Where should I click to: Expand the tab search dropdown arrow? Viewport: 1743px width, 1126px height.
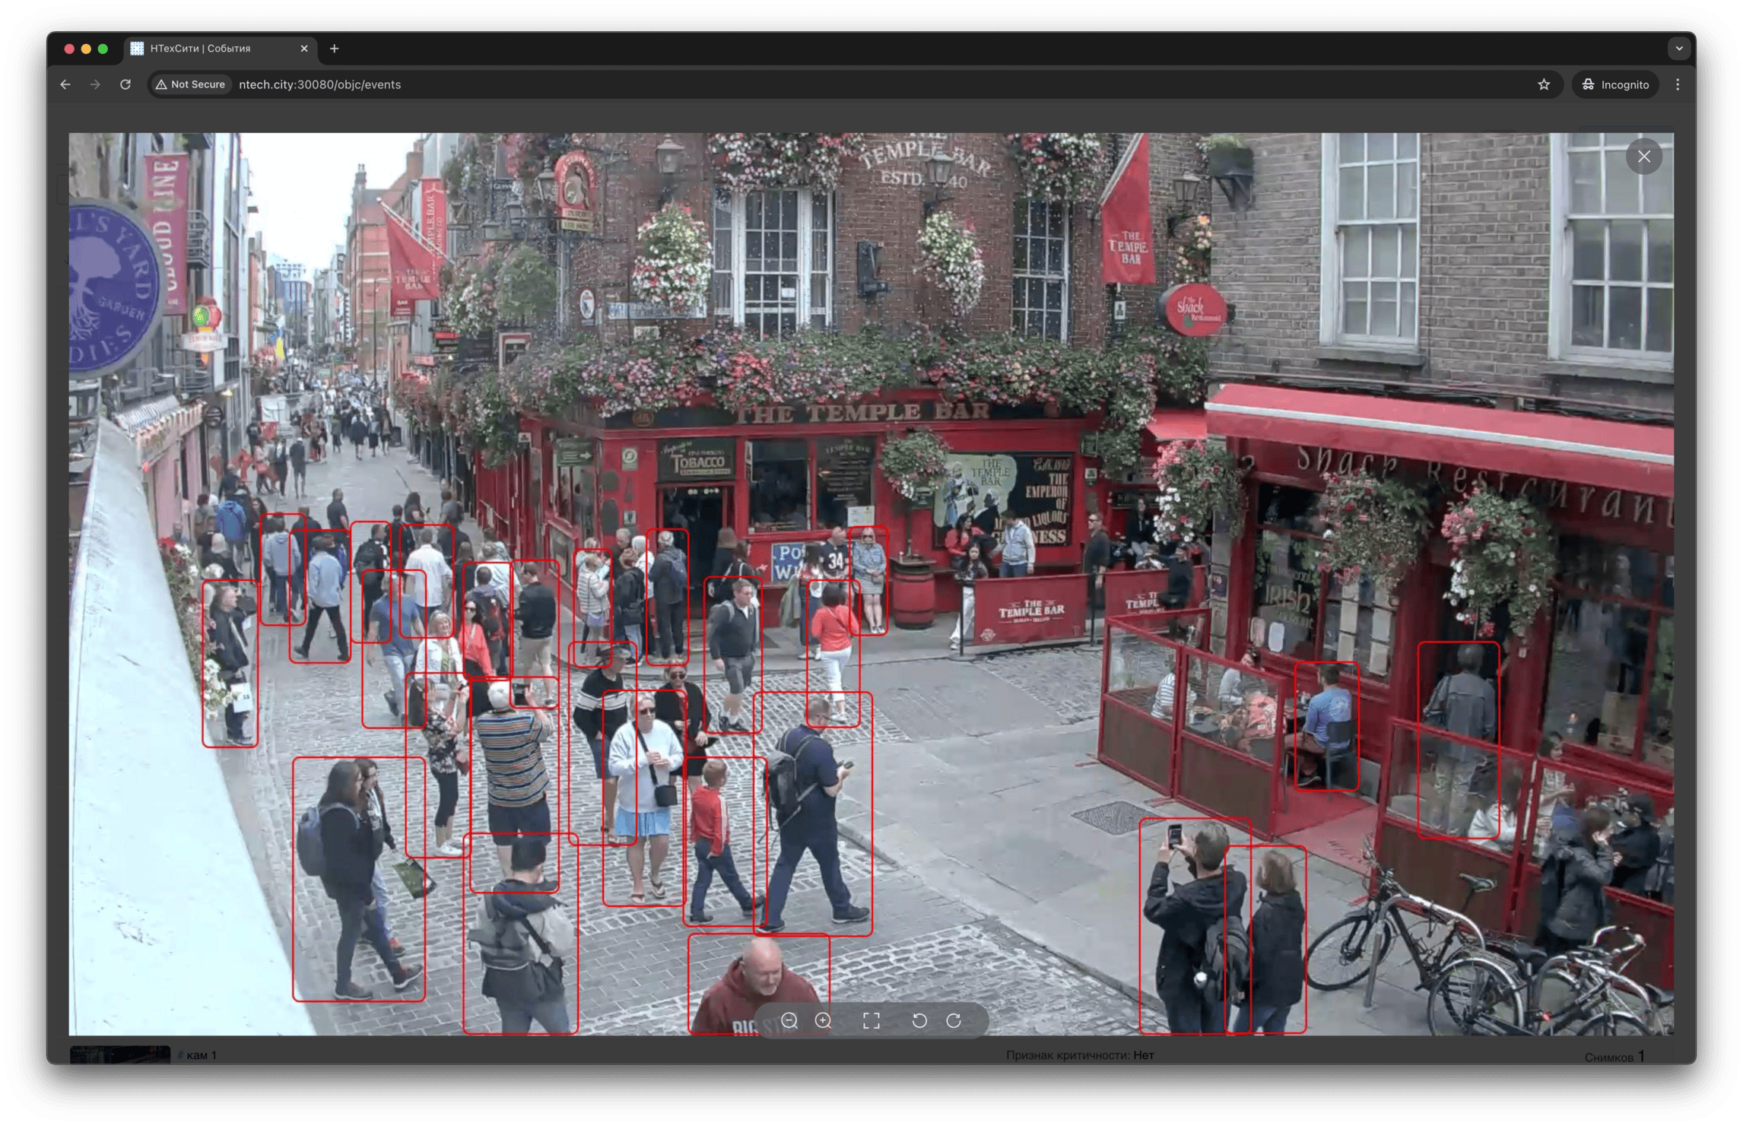[x=1679, y=49]
